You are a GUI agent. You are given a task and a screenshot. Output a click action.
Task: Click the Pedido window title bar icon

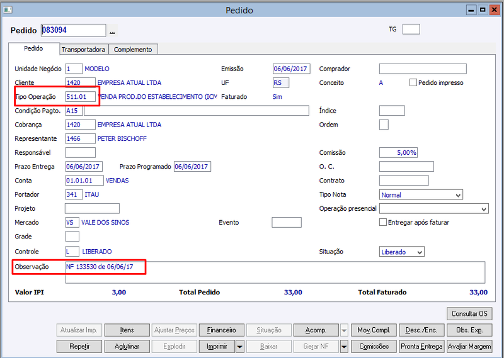[x=8, y=10]
